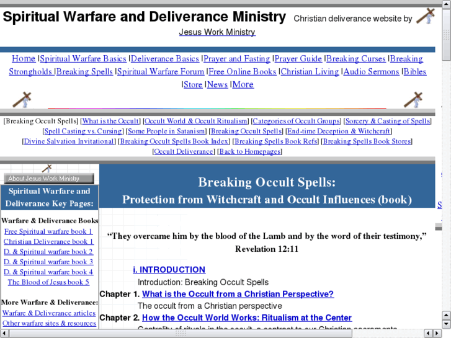Screen dimensions: 451x338
Task: Open Christian Deliverance book 1
Action: [48, 241]
